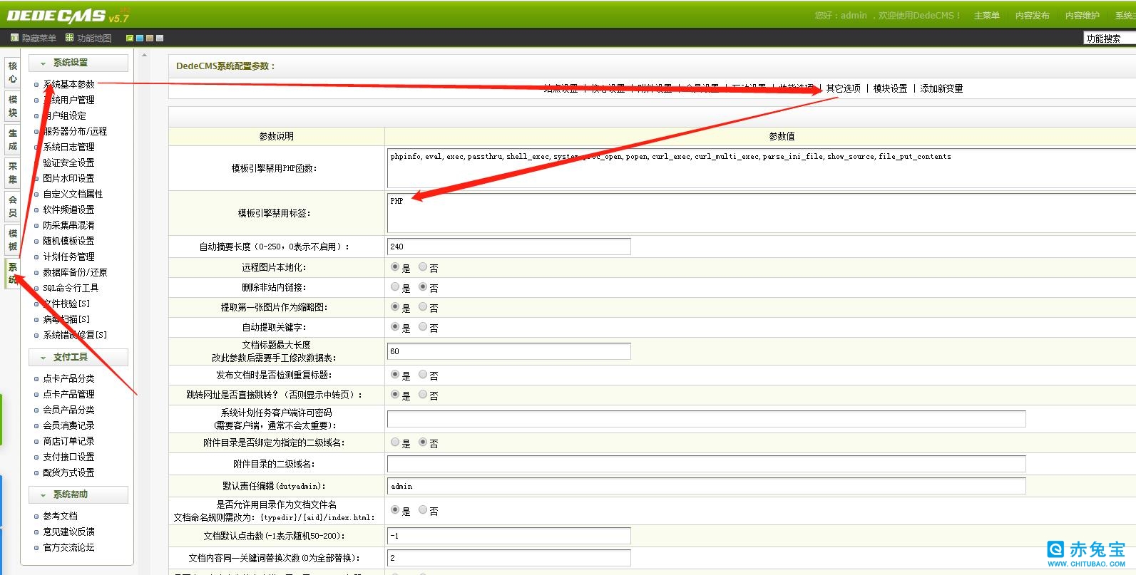This screenshot has width=1136, height=575.
Task: Open 数据库备份/还原 from the sidebar
Action: point(75,272)
